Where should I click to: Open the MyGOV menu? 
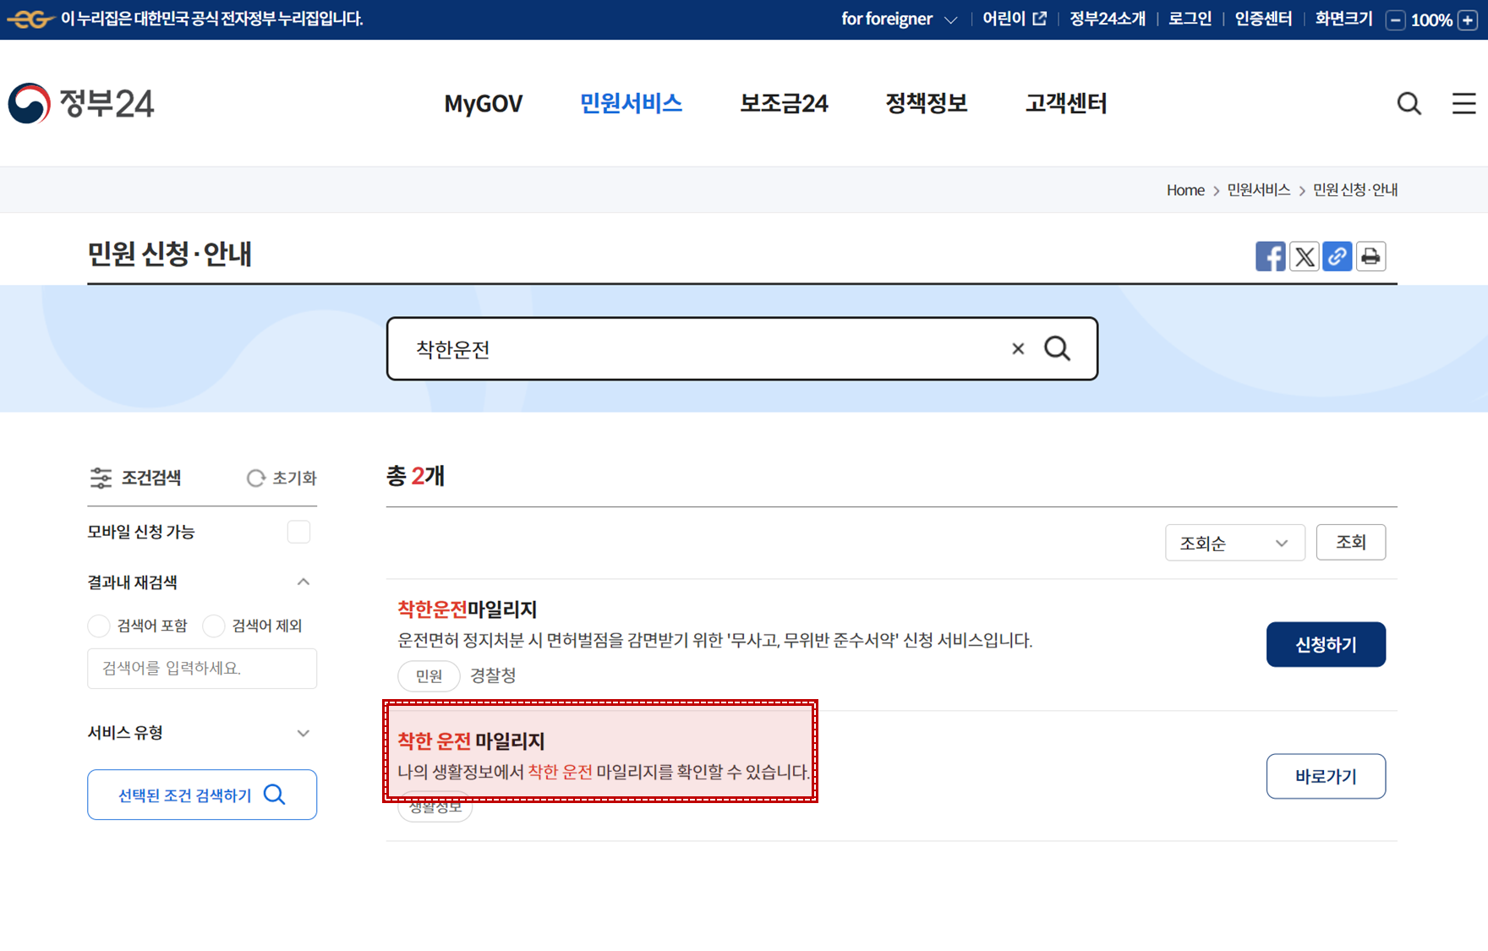point(483,103)
